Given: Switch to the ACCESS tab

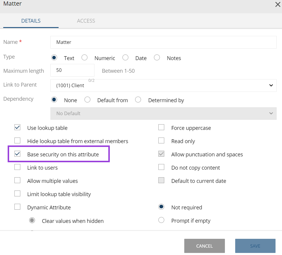Looking at the screenshot, I should pos(86,21).
